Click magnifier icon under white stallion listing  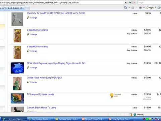pyautogui.click(x=28, y=17)
